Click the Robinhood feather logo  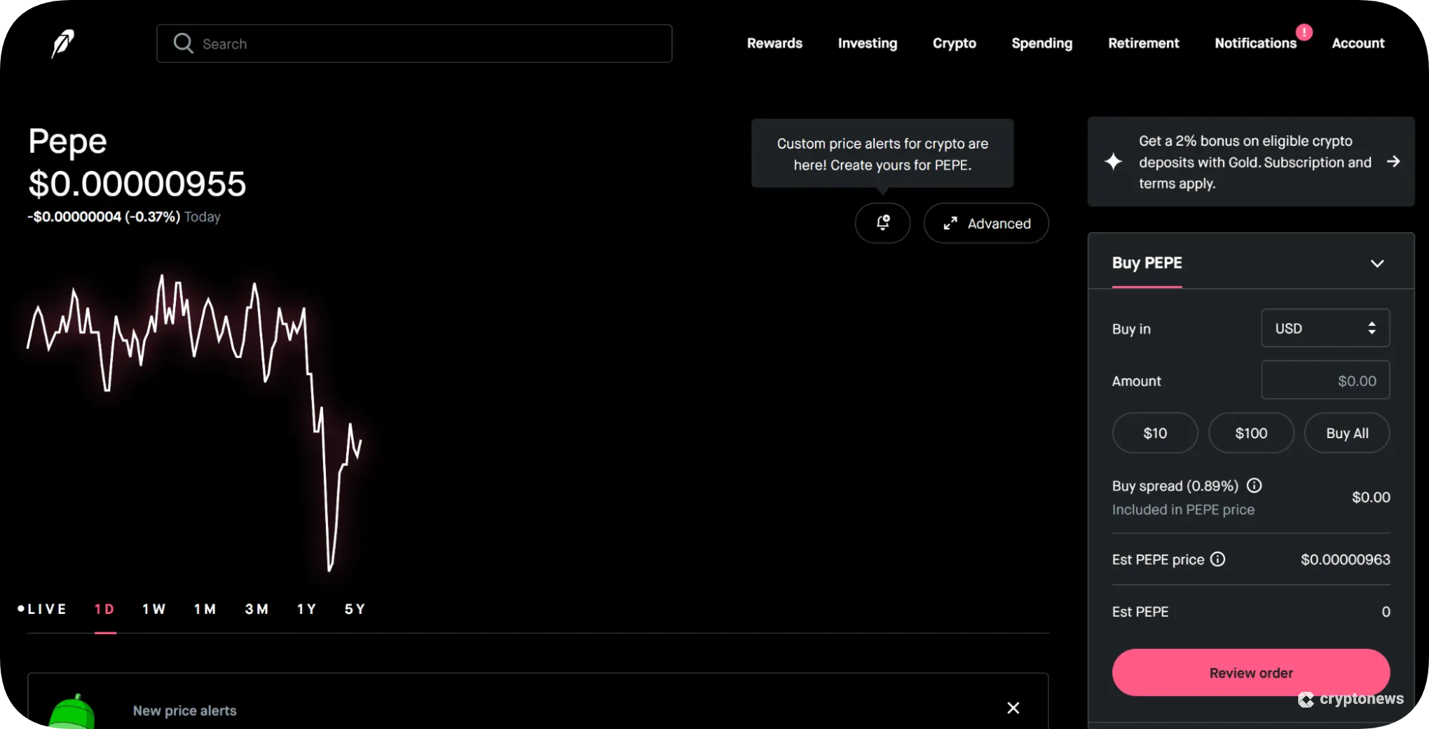pyautogui.click(x=63, y=44)
